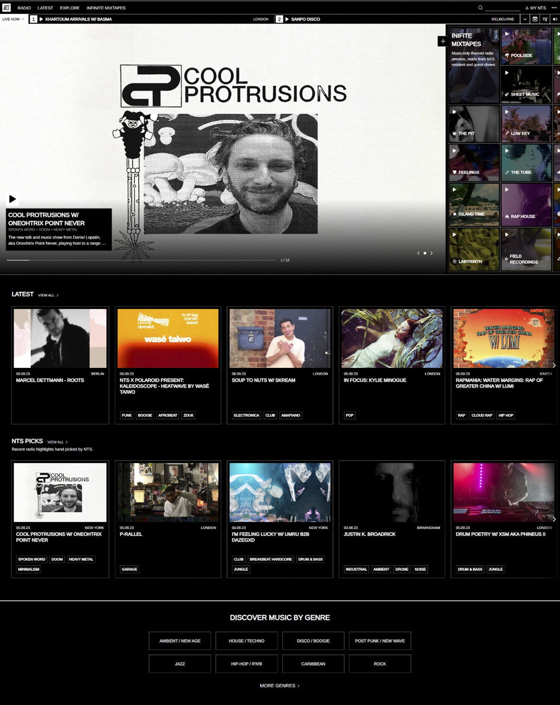Select the Ambient / New Age genre
Viewport: 560px width, 705px height.
tap(180, 641)
